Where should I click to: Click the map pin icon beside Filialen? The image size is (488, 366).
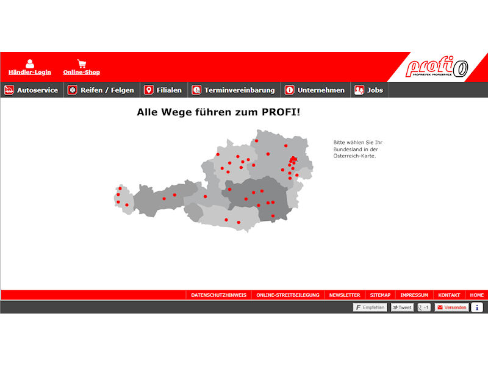[x=149, y=90]
